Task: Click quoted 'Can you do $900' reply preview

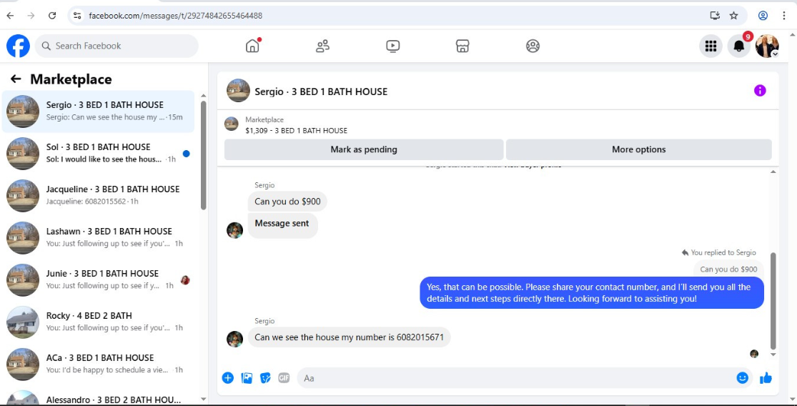Action: pyautogui.click(x=728, y=269)
